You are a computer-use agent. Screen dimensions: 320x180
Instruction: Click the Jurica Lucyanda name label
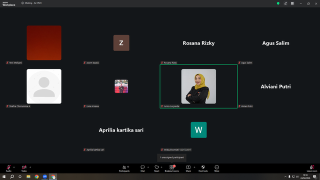pyautogui.click(x=170, y=106)
